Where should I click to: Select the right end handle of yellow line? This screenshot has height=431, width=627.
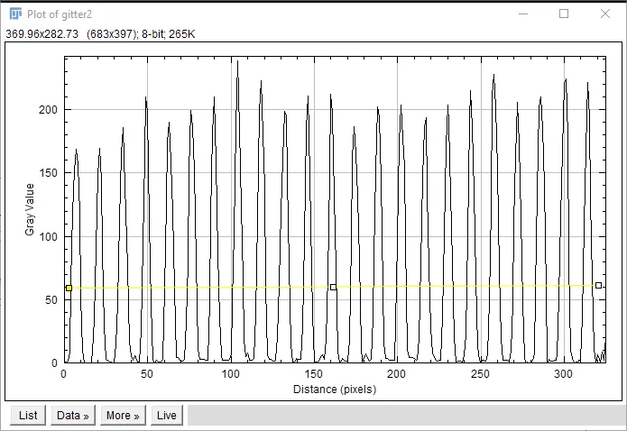(x=598, y=285)
